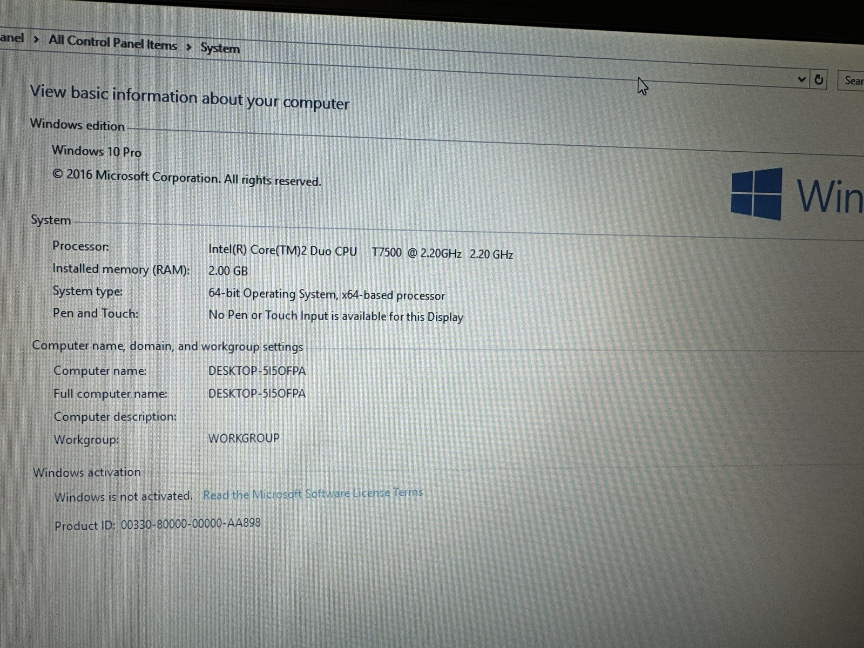Click the Installed memory (RAM): label
This screenshot has width=864, height=648.
tap(121, 269)
